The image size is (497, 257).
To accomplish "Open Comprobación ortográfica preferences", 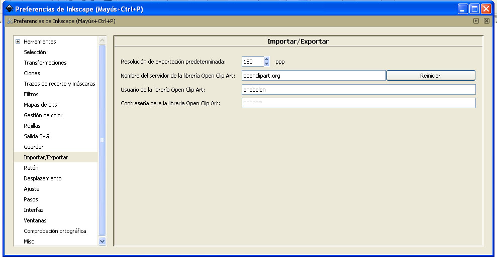I will pos(55,231).
